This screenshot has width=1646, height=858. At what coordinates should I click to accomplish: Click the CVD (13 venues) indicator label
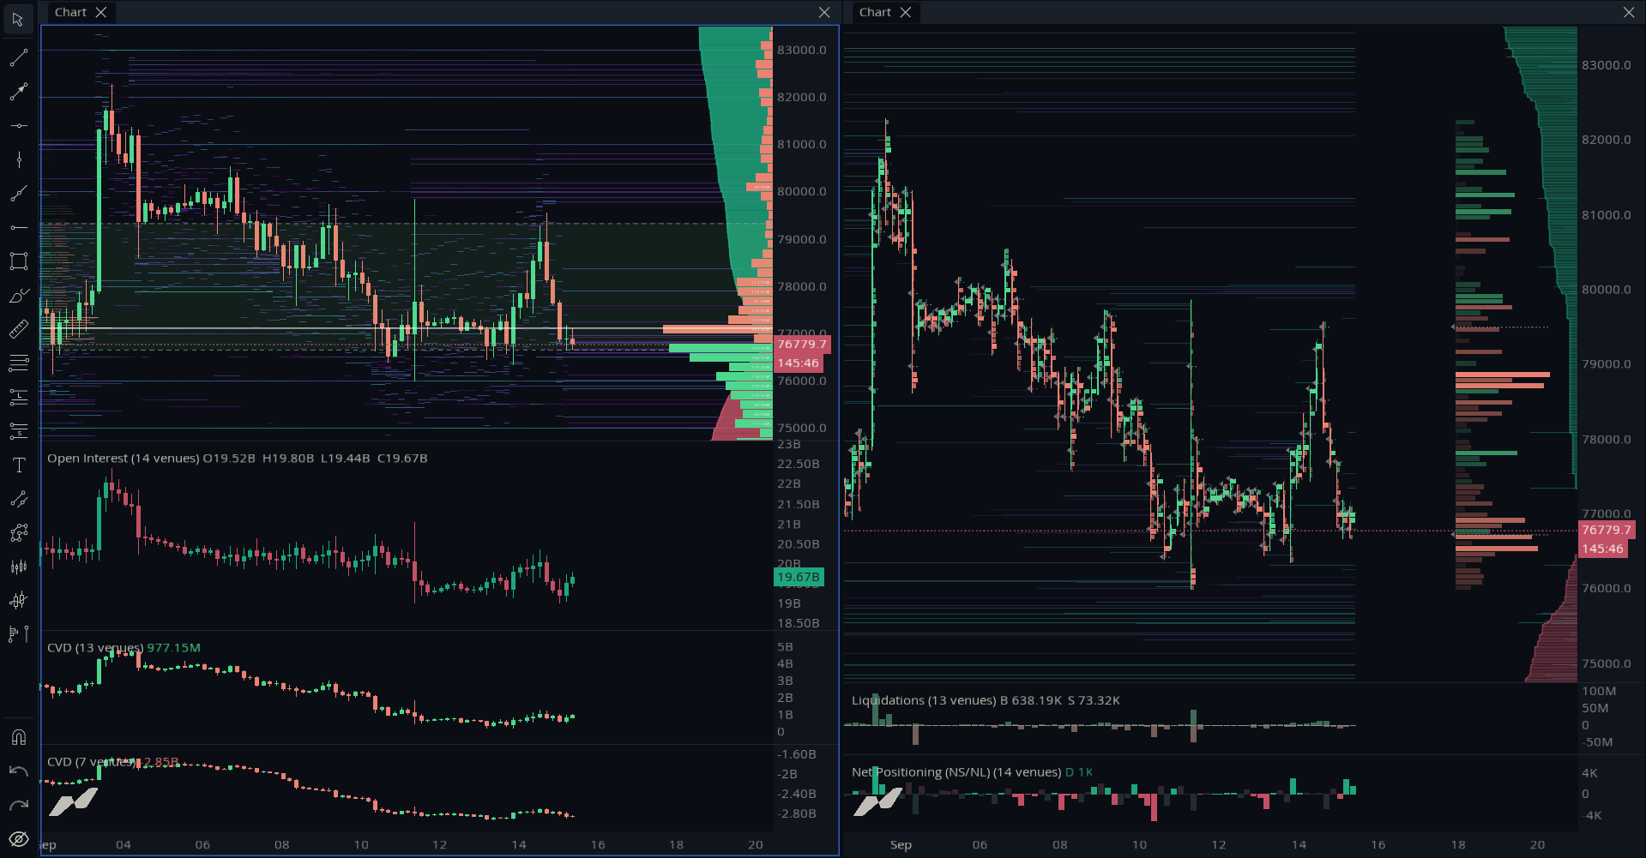click(95, 648)
